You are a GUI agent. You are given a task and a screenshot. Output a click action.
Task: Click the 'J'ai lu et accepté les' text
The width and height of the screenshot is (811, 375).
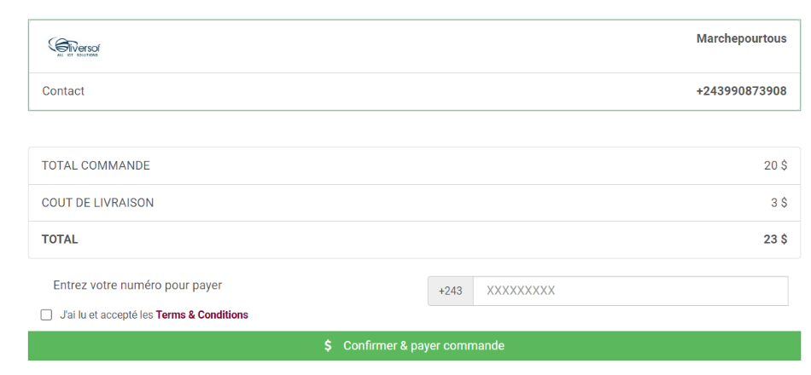[106, 315]
